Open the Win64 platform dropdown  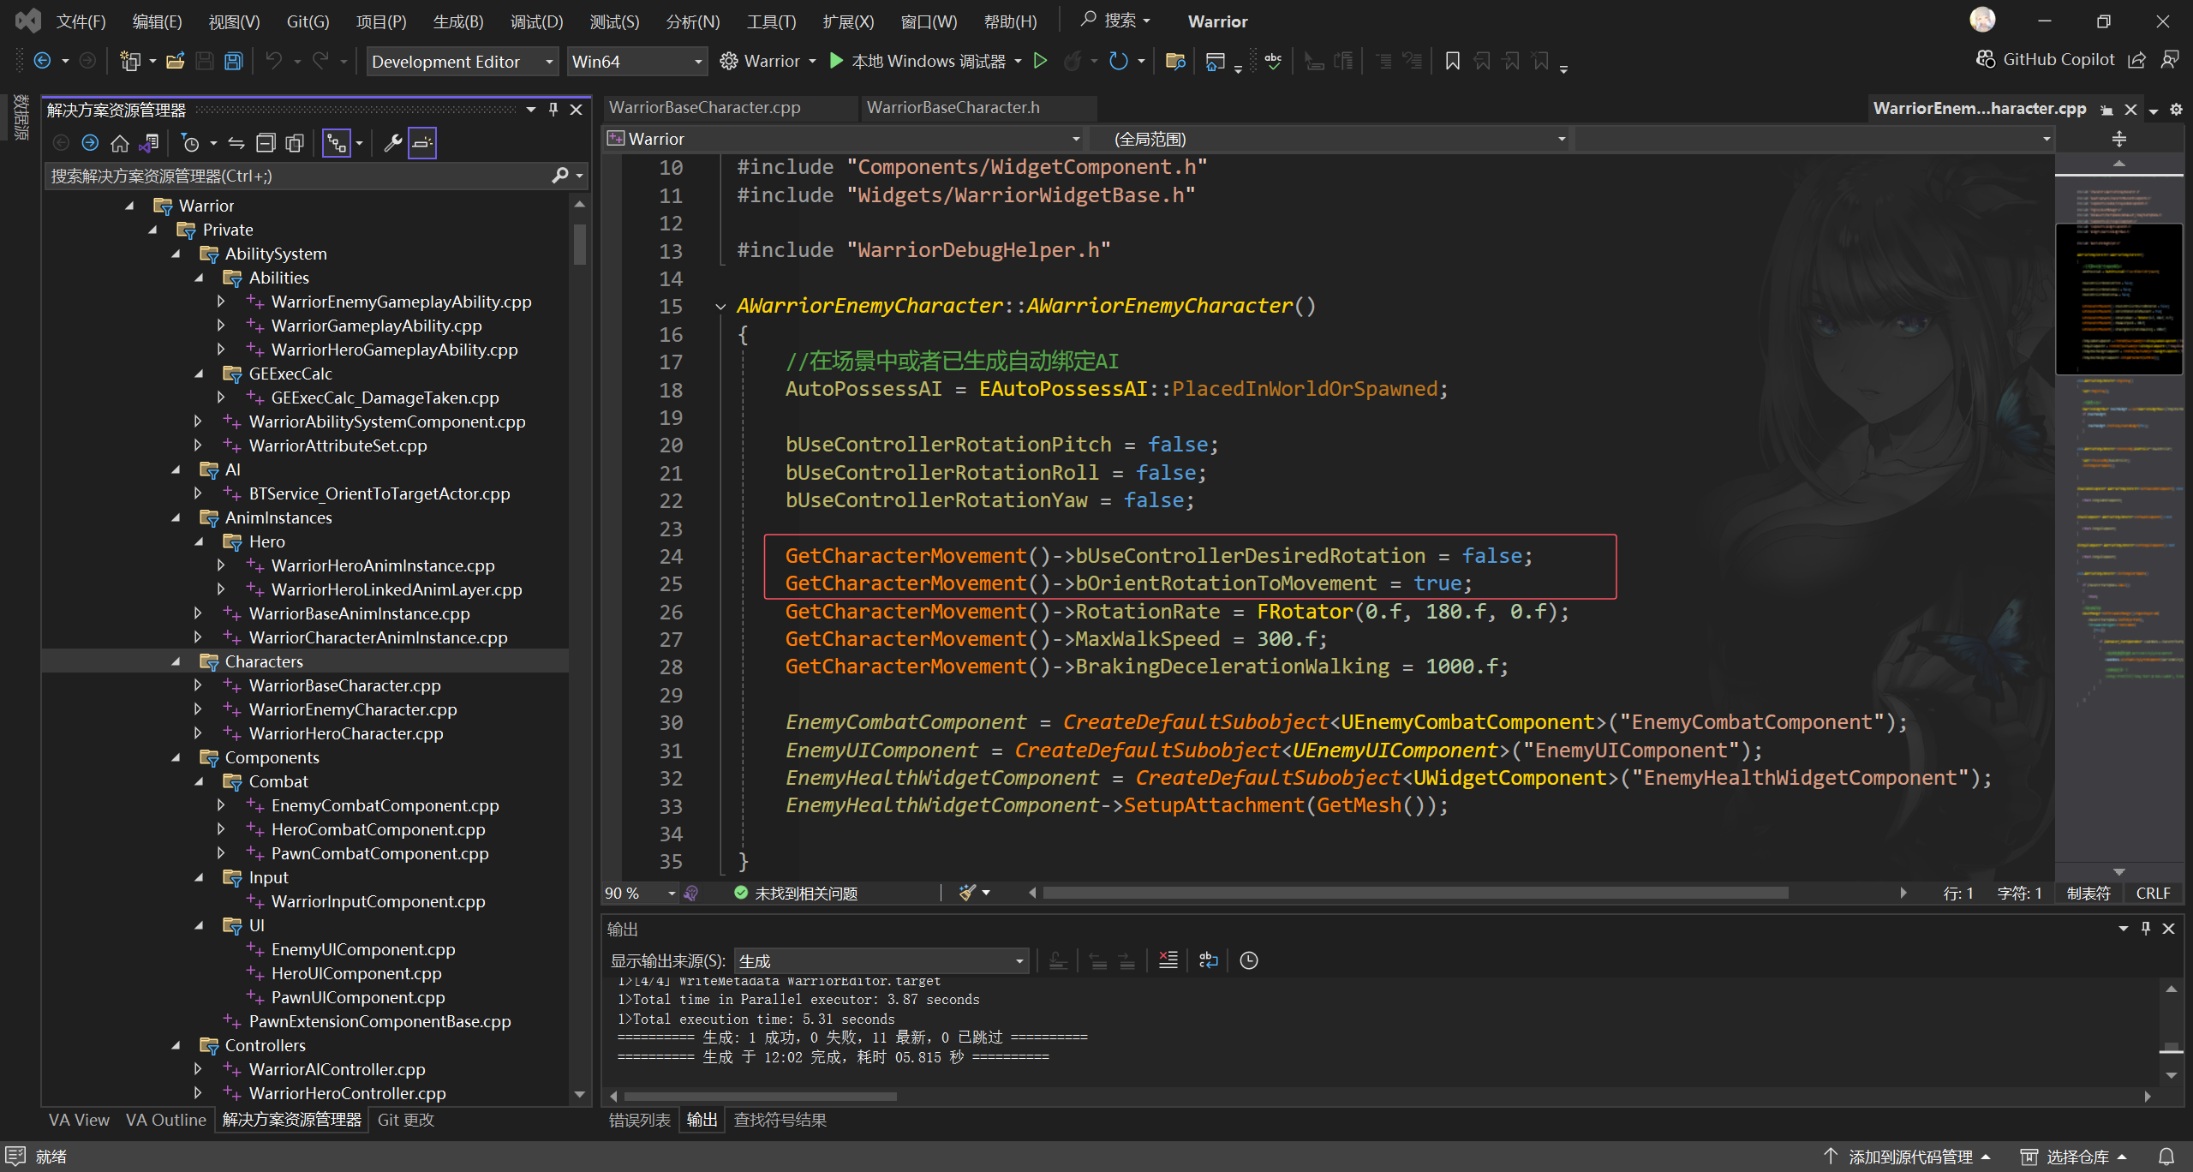tap(636, 62)
